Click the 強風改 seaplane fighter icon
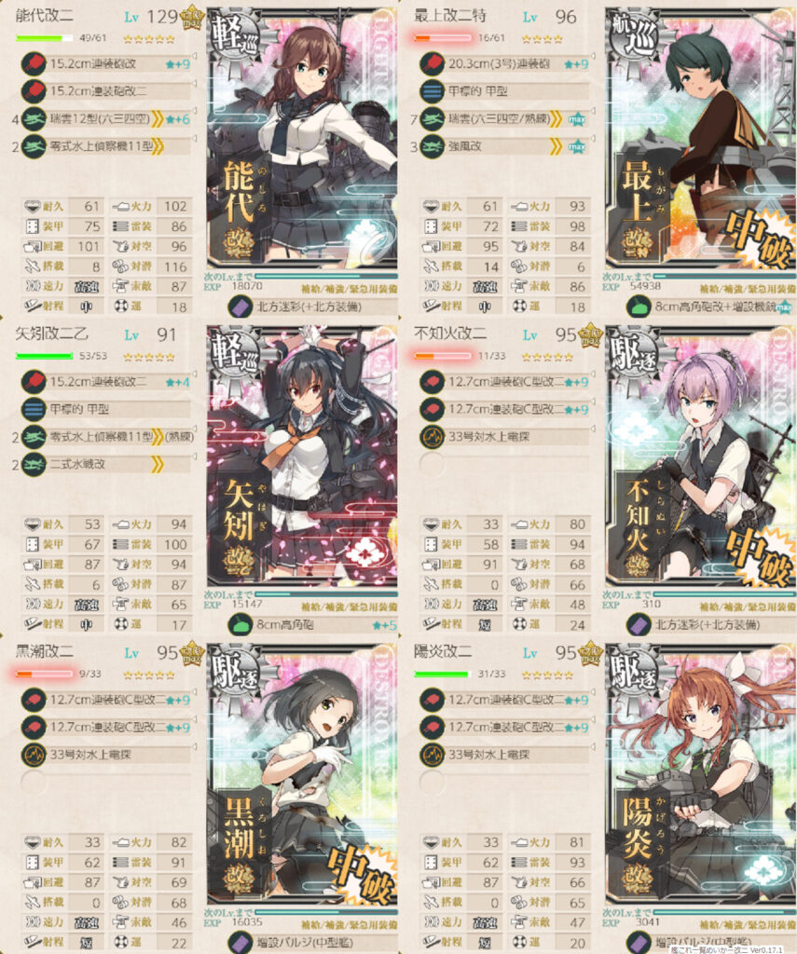Viewport: 797px width, 954px height. [432, 146]
